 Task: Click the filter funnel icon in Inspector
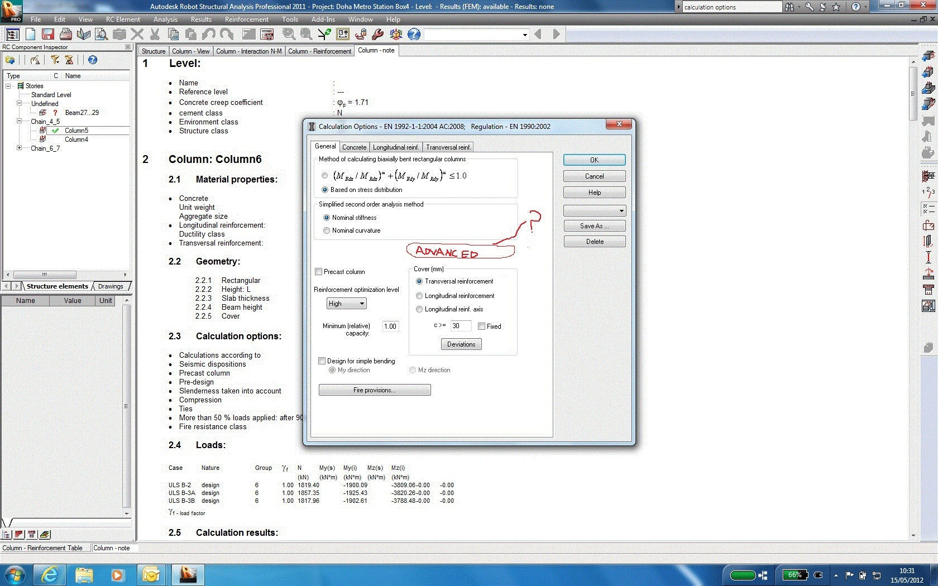tap(55, 60)
